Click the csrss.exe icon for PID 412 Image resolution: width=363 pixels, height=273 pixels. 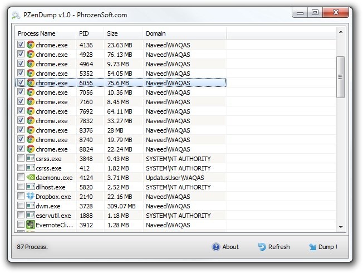(x=31, y=168)
